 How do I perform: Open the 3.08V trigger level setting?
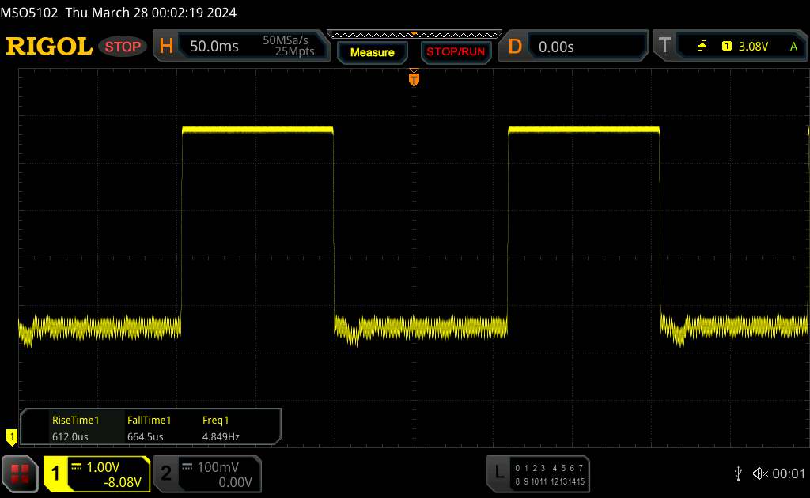pos(752,47)
